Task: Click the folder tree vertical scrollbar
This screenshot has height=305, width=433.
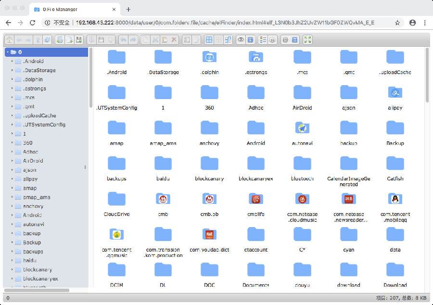Action: [91, 78]
